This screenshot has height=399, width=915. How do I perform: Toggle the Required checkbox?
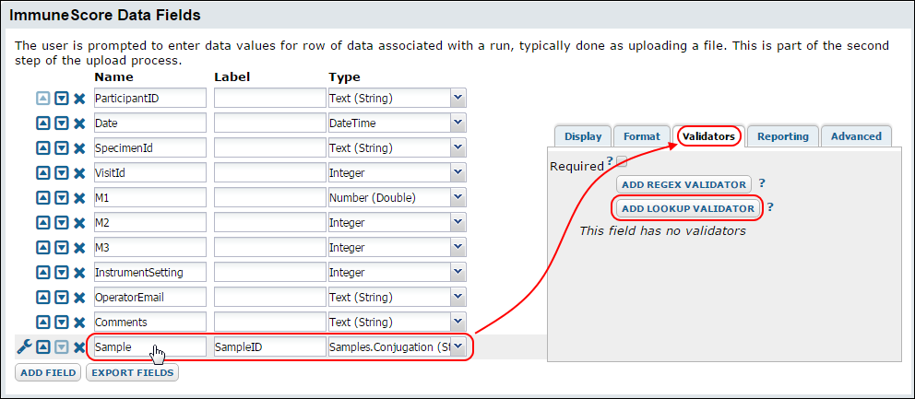point(622,161)
